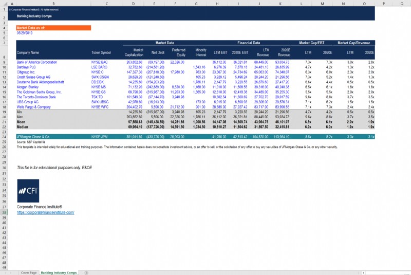The image size is (411, 275).
Task: Click the 'Preferred Equity' column heading
Action: 179,52
